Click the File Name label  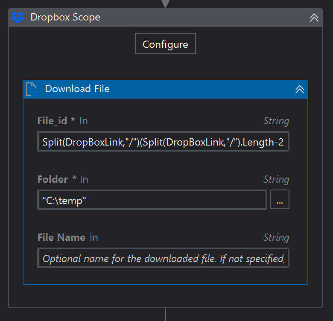click(61, 237)
